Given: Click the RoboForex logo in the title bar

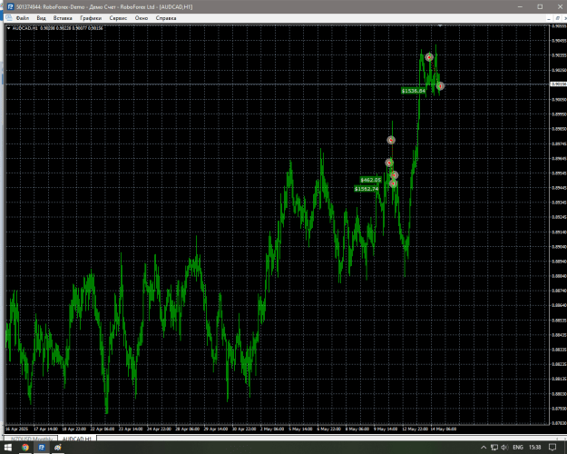Looking at the screenshot, I should click(11, 7).
